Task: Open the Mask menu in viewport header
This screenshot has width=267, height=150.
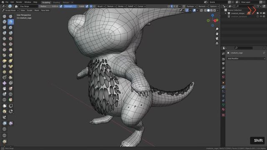Action: [x=37, y=10]
